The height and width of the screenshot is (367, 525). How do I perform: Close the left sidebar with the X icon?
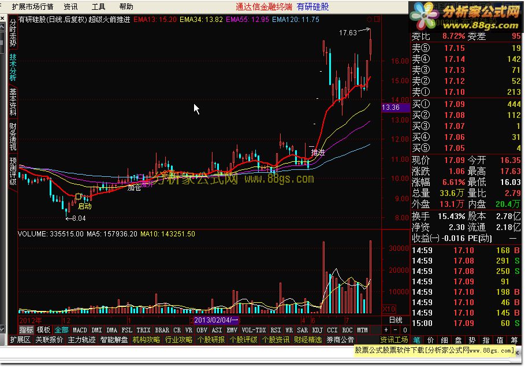[x=2, y=18]
